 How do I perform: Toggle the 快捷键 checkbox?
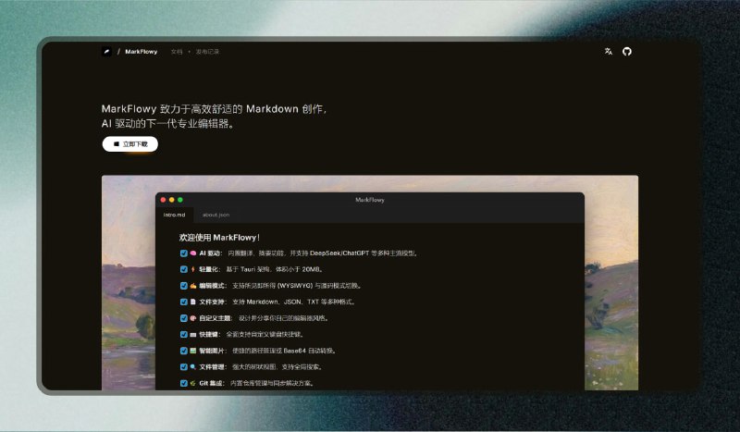[183, 334]
